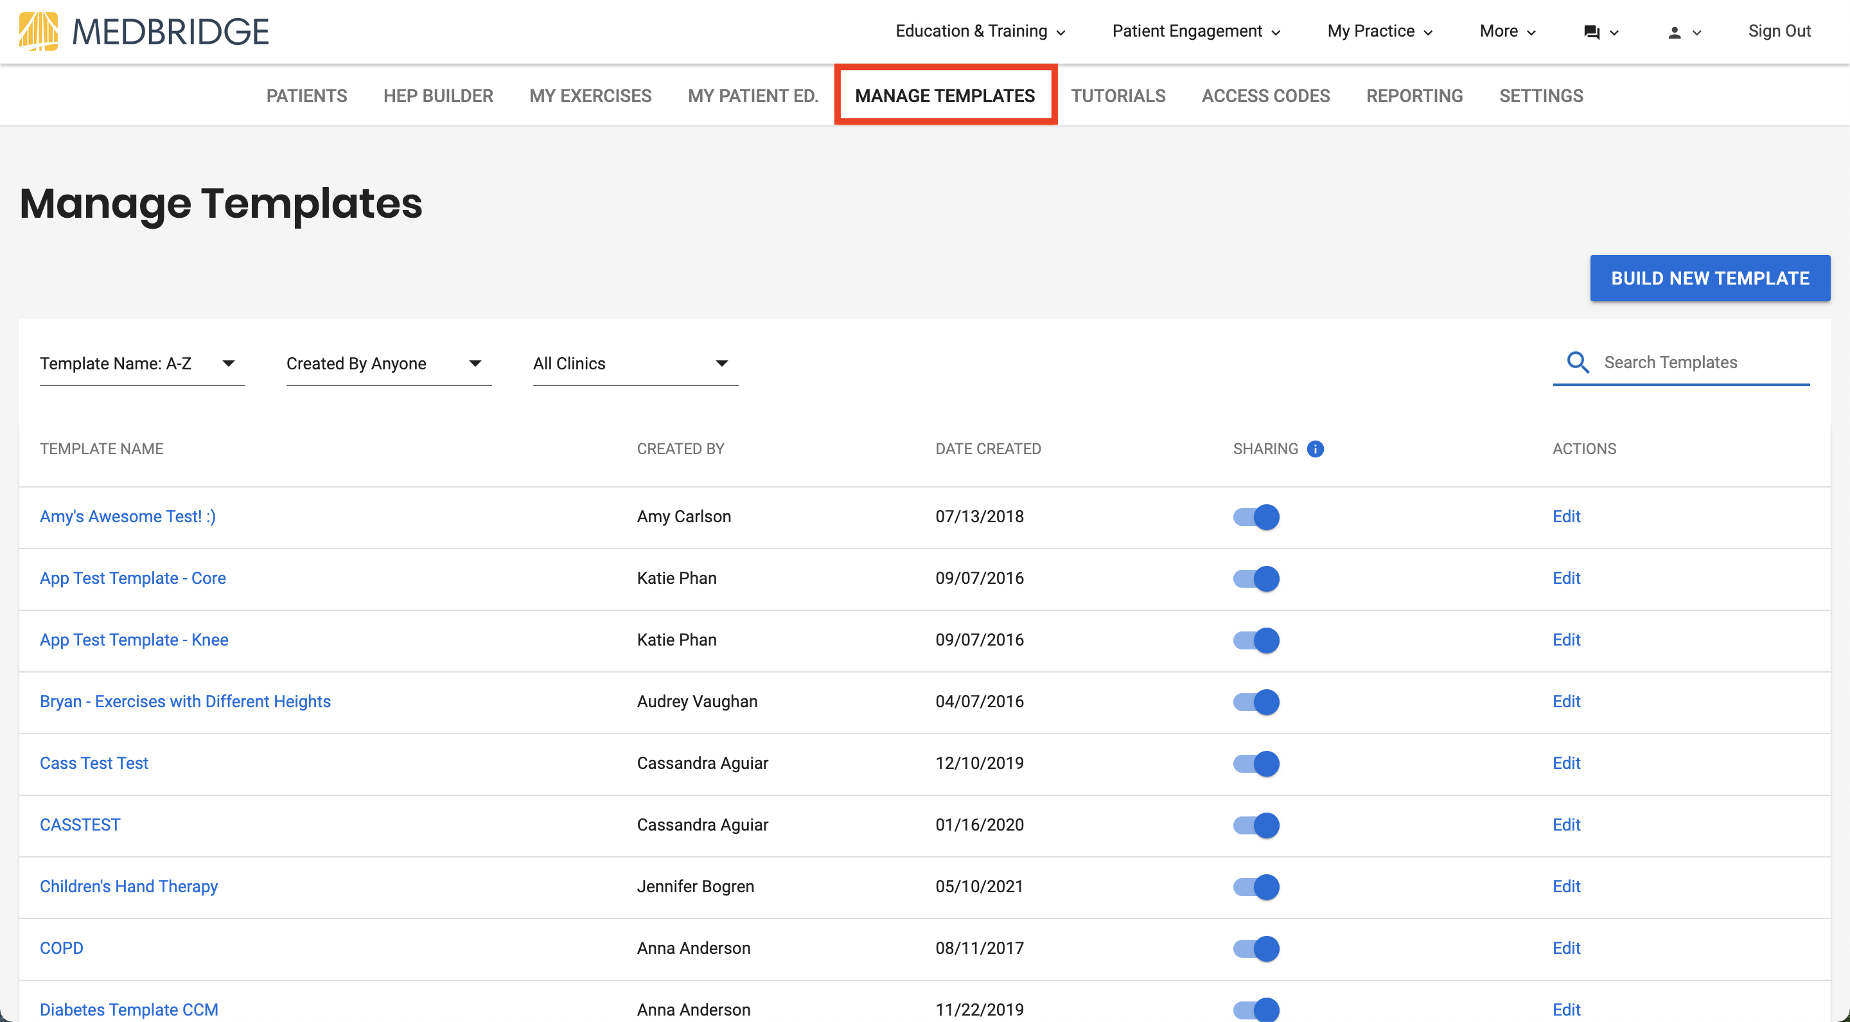Open the CASSTEST template link
Viewport: 1850px width, 1022px height.
[x=80, y=825]
